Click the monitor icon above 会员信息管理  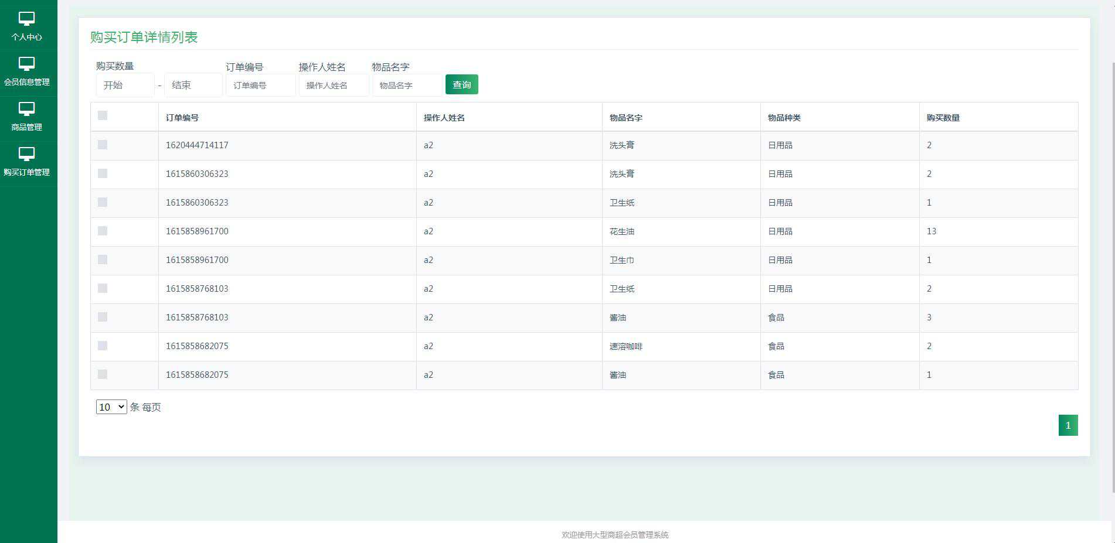(x=26, y=64)
